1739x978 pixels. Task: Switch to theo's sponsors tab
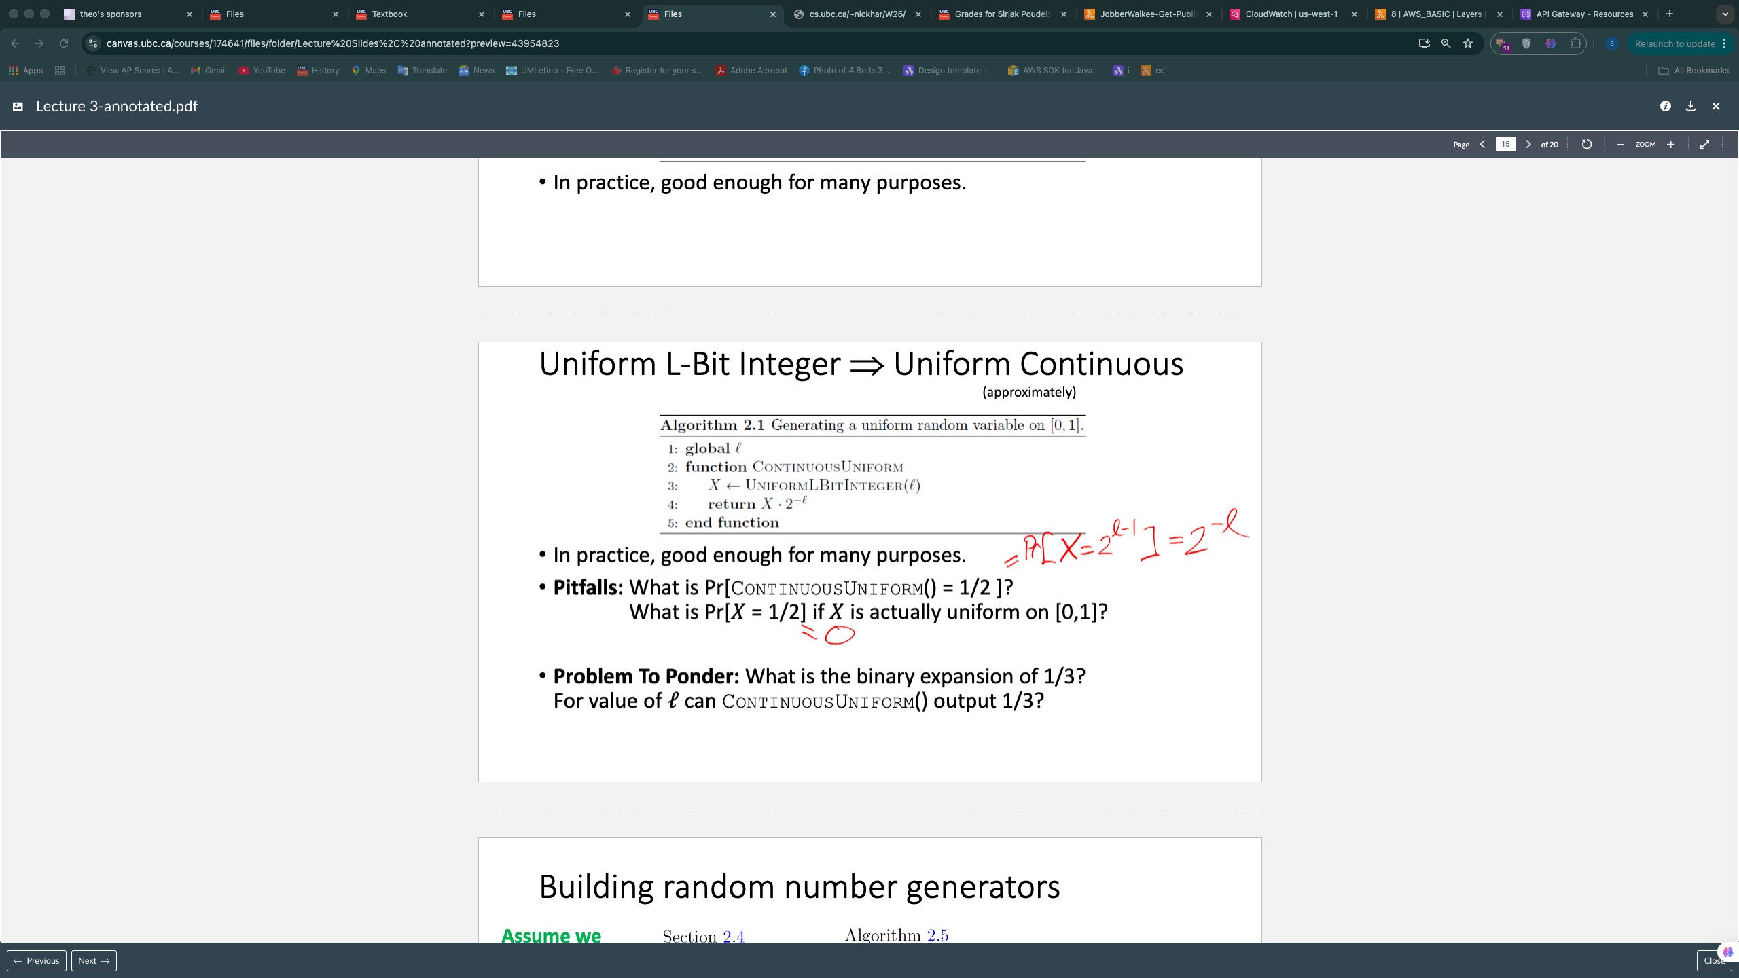coord(111,14)
